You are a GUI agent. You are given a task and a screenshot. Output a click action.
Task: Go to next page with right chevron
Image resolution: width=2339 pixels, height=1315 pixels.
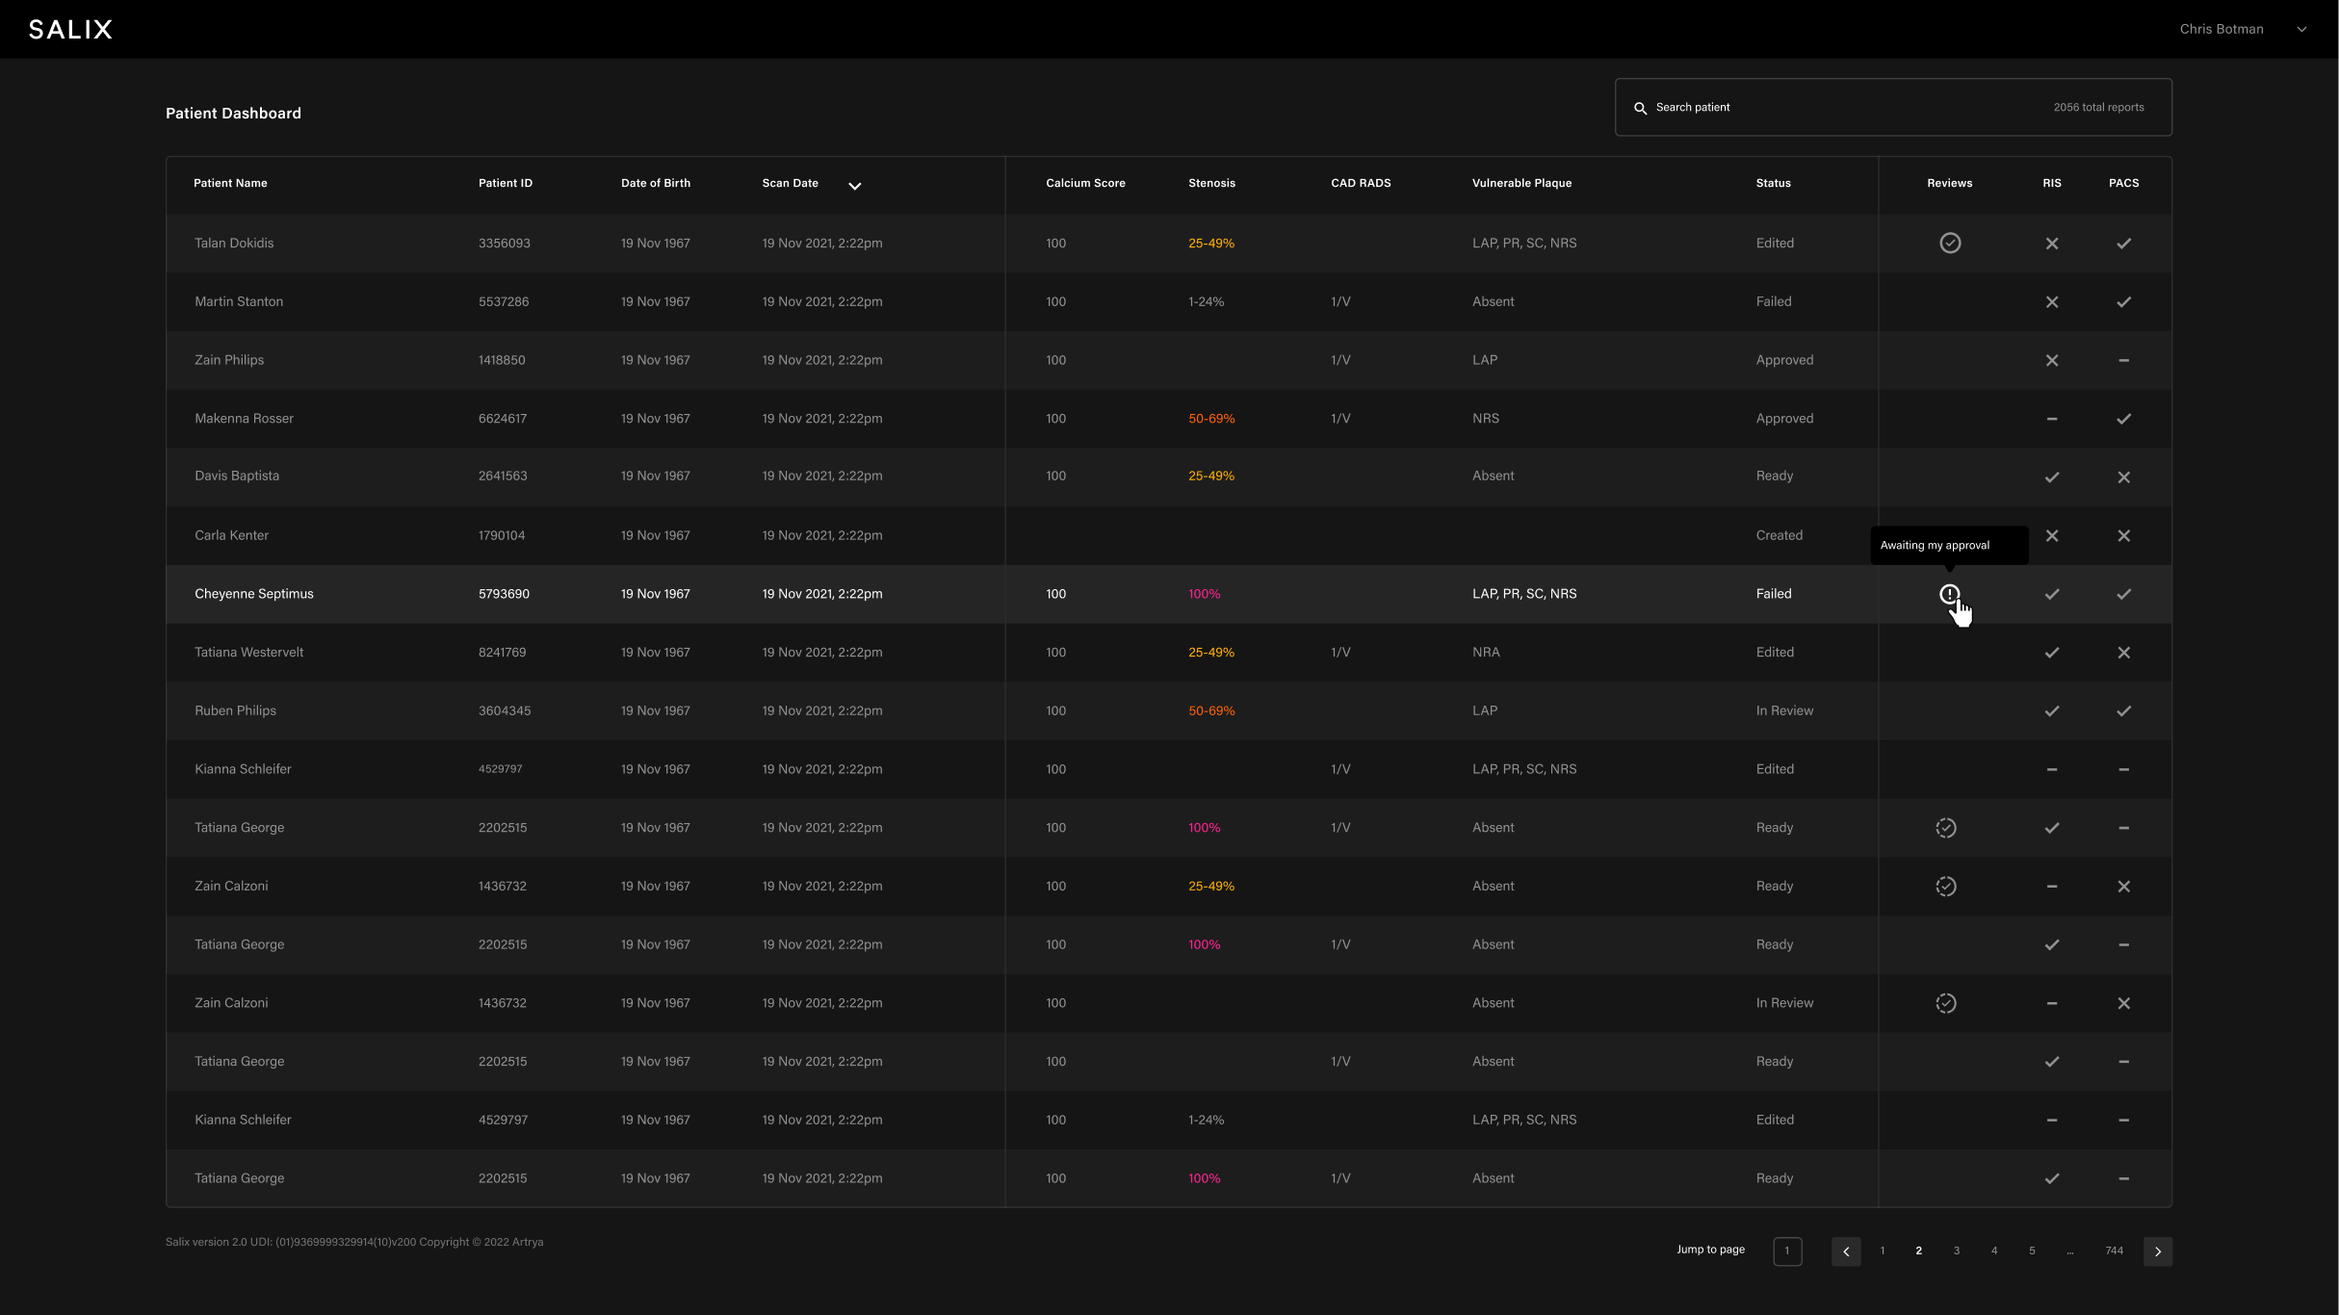coord(2157,1251)
